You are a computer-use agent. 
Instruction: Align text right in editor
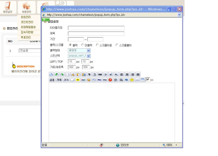[132, 74]
